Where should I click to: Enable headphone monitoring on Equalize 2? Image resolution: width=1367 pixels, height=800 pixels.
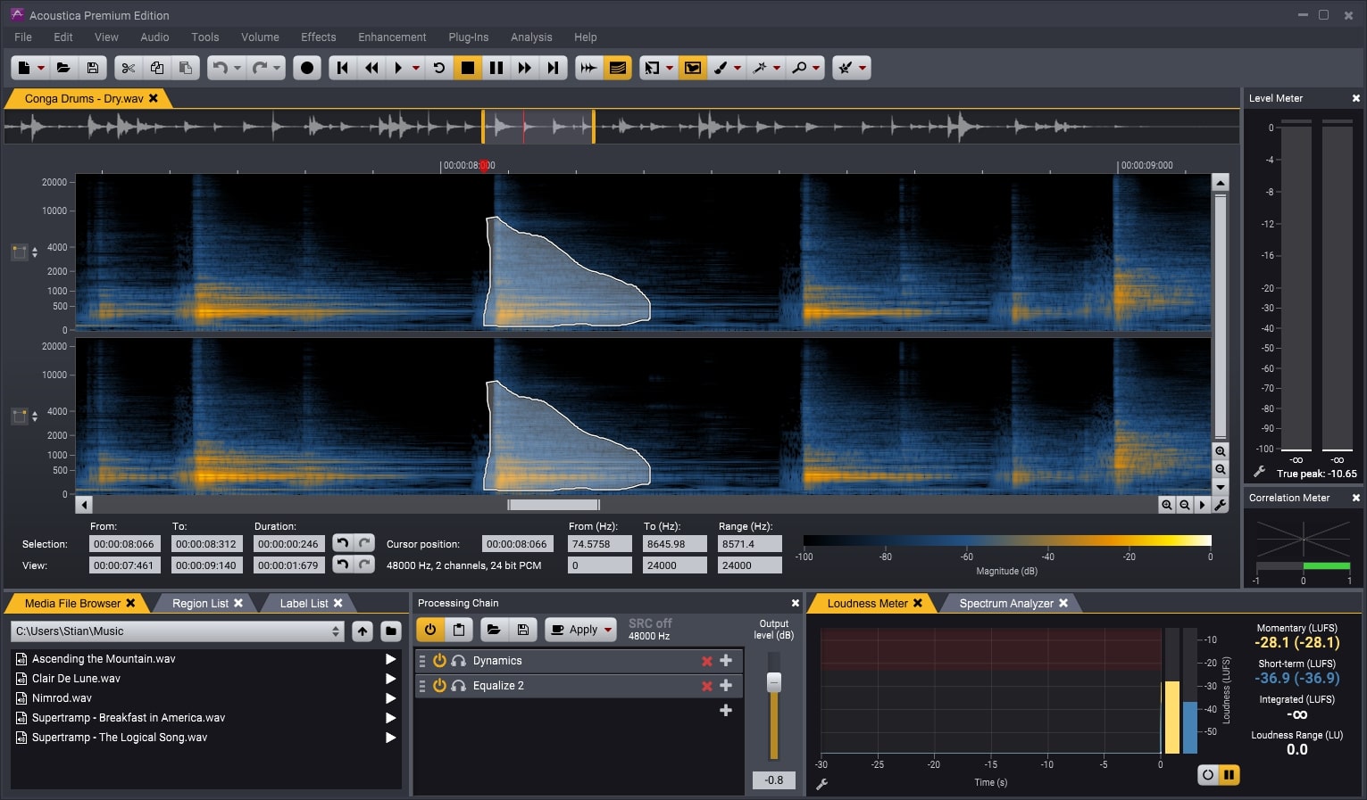[x=459, y=685]
